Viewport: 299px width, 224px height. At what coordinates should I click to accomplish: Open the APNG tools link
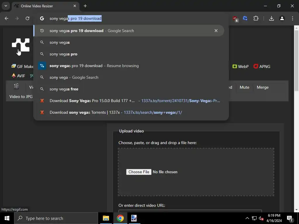tap(262, 66)
